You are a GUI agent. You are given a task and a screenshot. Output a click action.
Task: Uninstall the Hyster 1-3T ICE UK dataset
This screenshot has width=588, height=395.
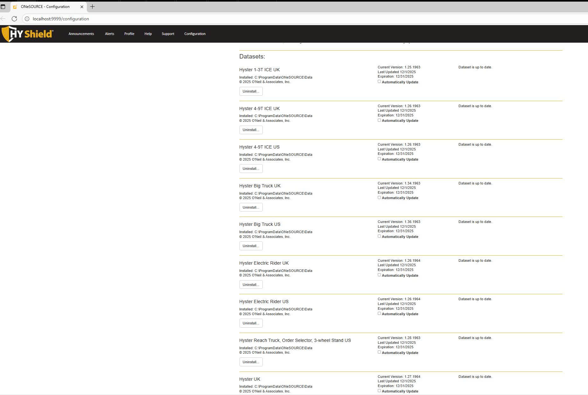point(251,91)
